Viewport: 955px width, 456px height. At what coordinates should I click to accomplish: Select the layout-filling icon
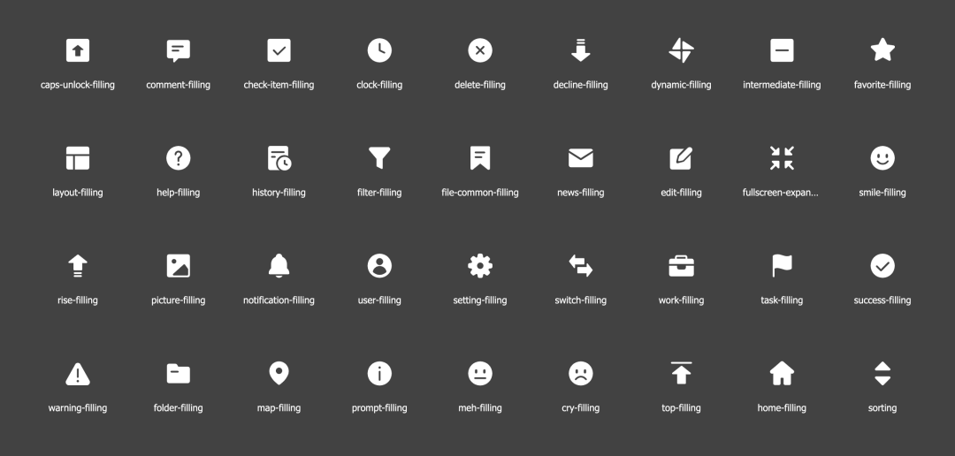tap(78, 157)
